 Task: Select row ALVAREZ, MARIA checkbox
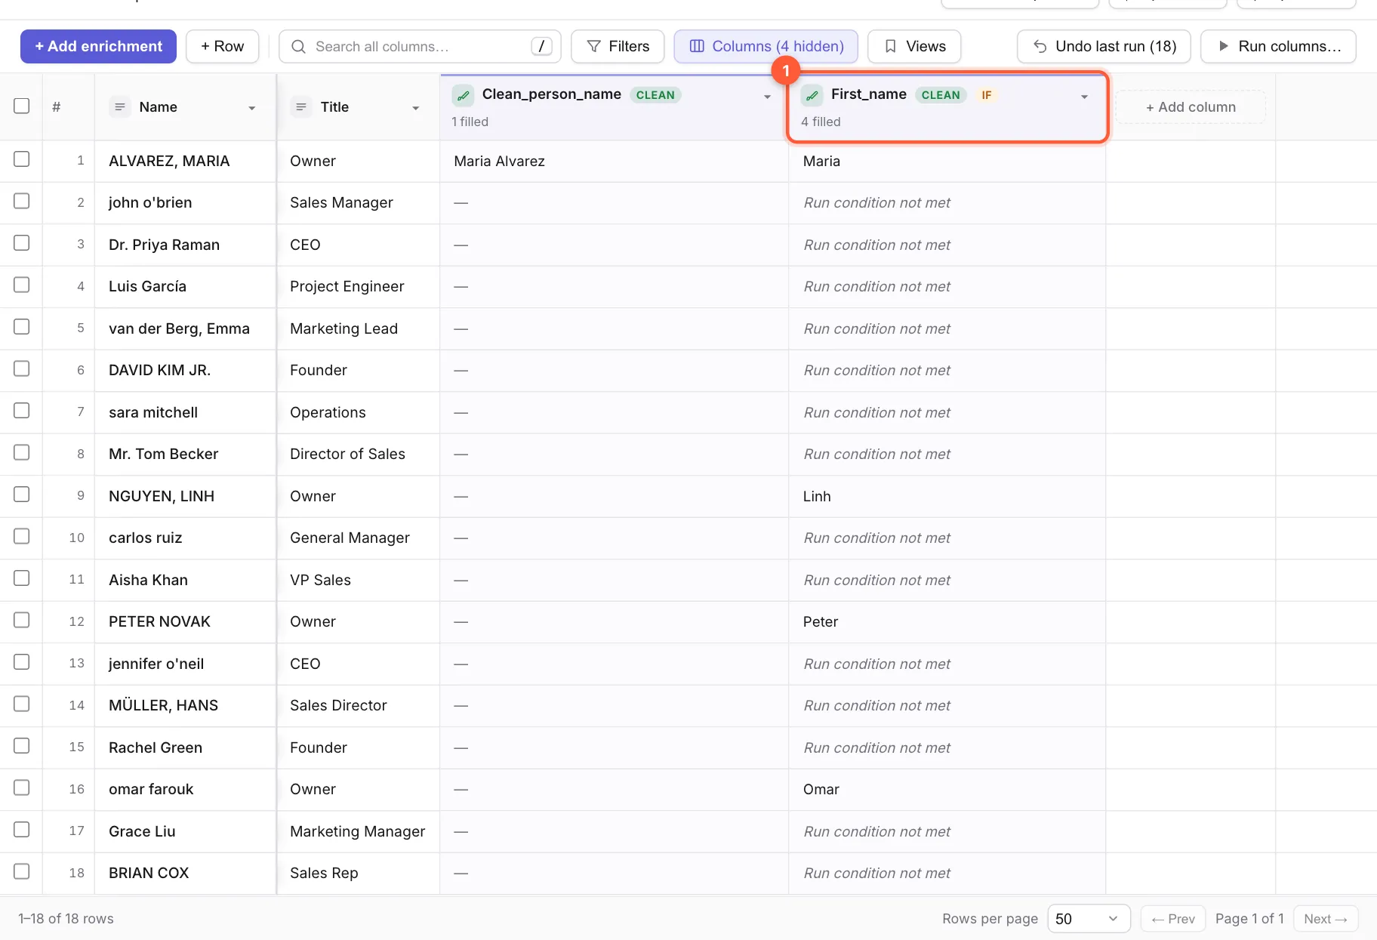point(22,159)
